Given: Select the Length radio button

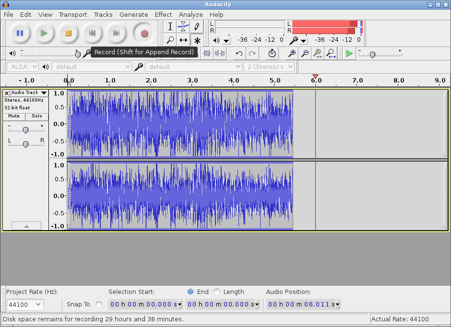Looking at the screenshot, I should (216, 292).
